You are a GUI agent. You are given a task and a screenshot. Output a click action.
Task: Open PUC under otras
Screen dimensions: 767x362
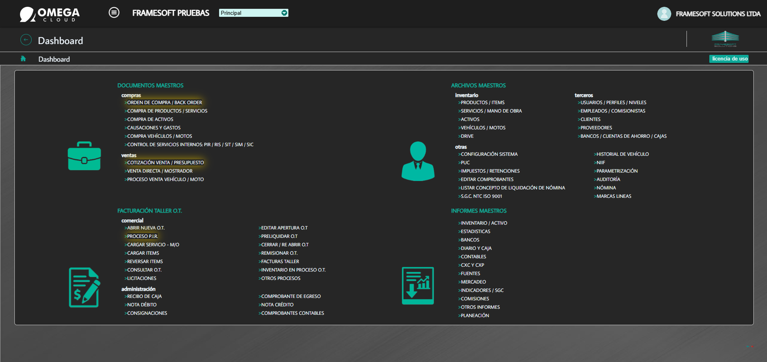pyautogui.click(x=465, y=163)
